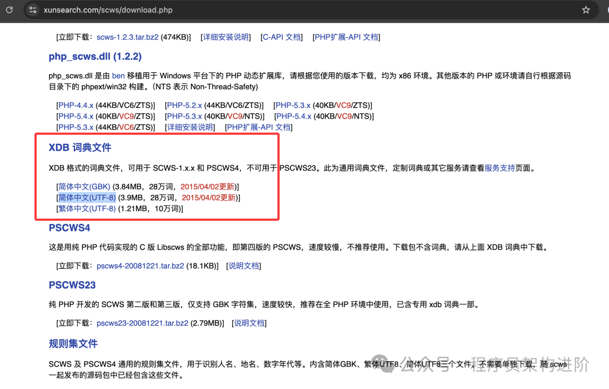Open 说明文档 link for PSCWS4
This screenshot has height=389, width=609.
pyautogui.click(x=244, y=266)
